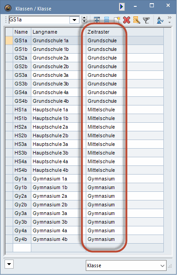Click the Grundschule 2b long name cell

59,66
